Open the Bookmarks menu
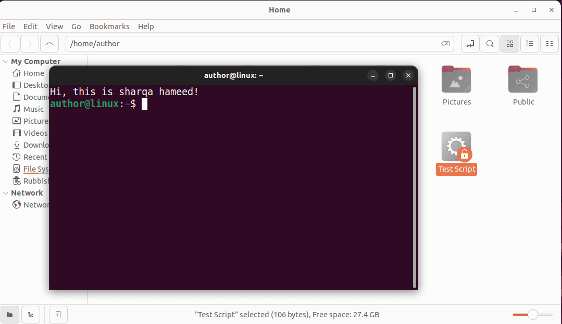 tap(109, 27)
